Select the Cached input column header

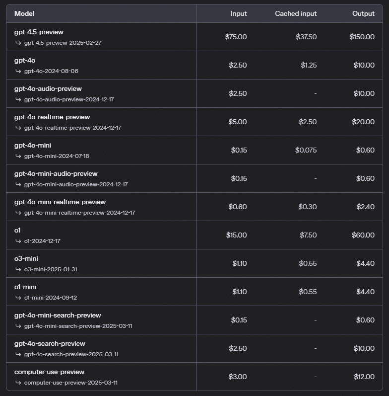(296, 13)
